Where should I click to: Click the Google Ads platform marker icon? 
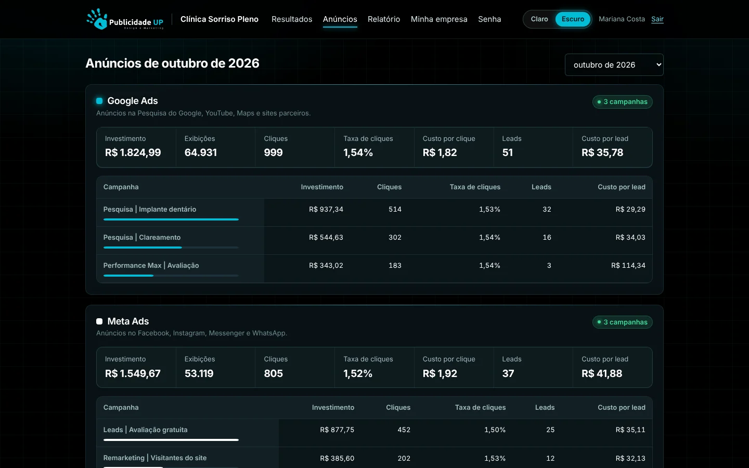[99, 101]
